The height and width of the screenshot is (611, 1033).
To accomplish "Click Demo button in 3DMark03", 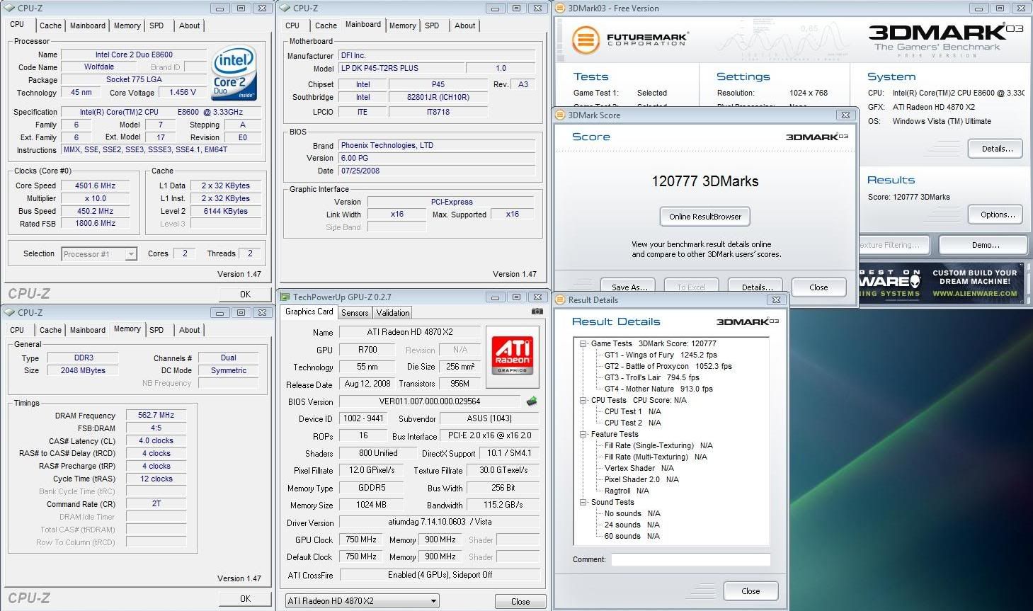I will point(985,245).
